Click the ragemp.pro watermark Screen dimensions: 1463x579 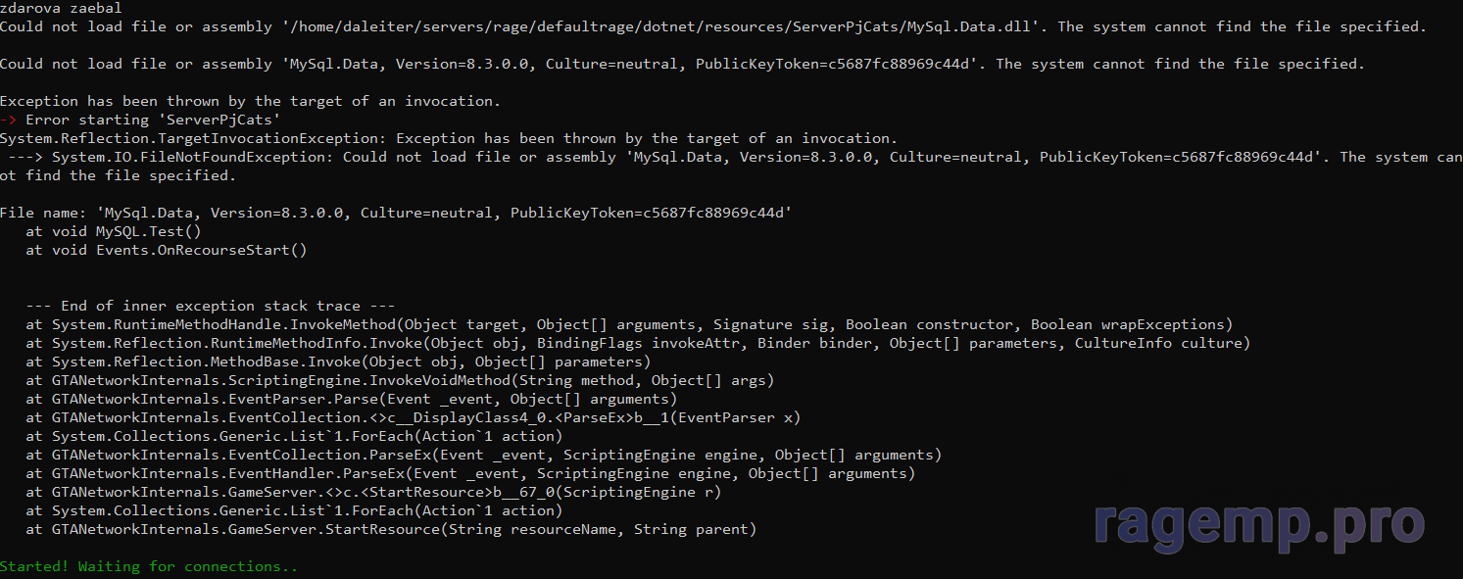[x=1259, y=524]
